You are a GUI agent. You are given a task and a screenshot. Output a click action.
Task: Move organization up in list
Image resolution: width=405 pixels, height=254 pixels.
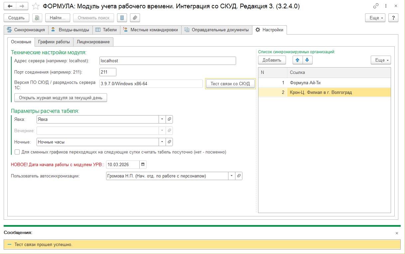click(298, 60)
